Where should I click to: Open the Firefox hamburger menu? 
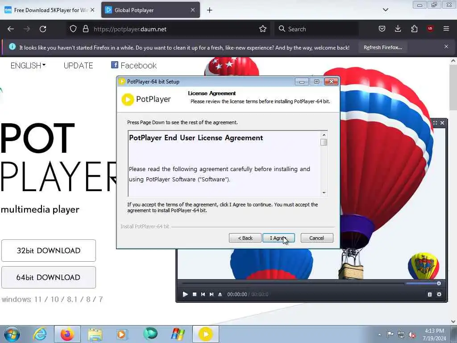point(446,29)
